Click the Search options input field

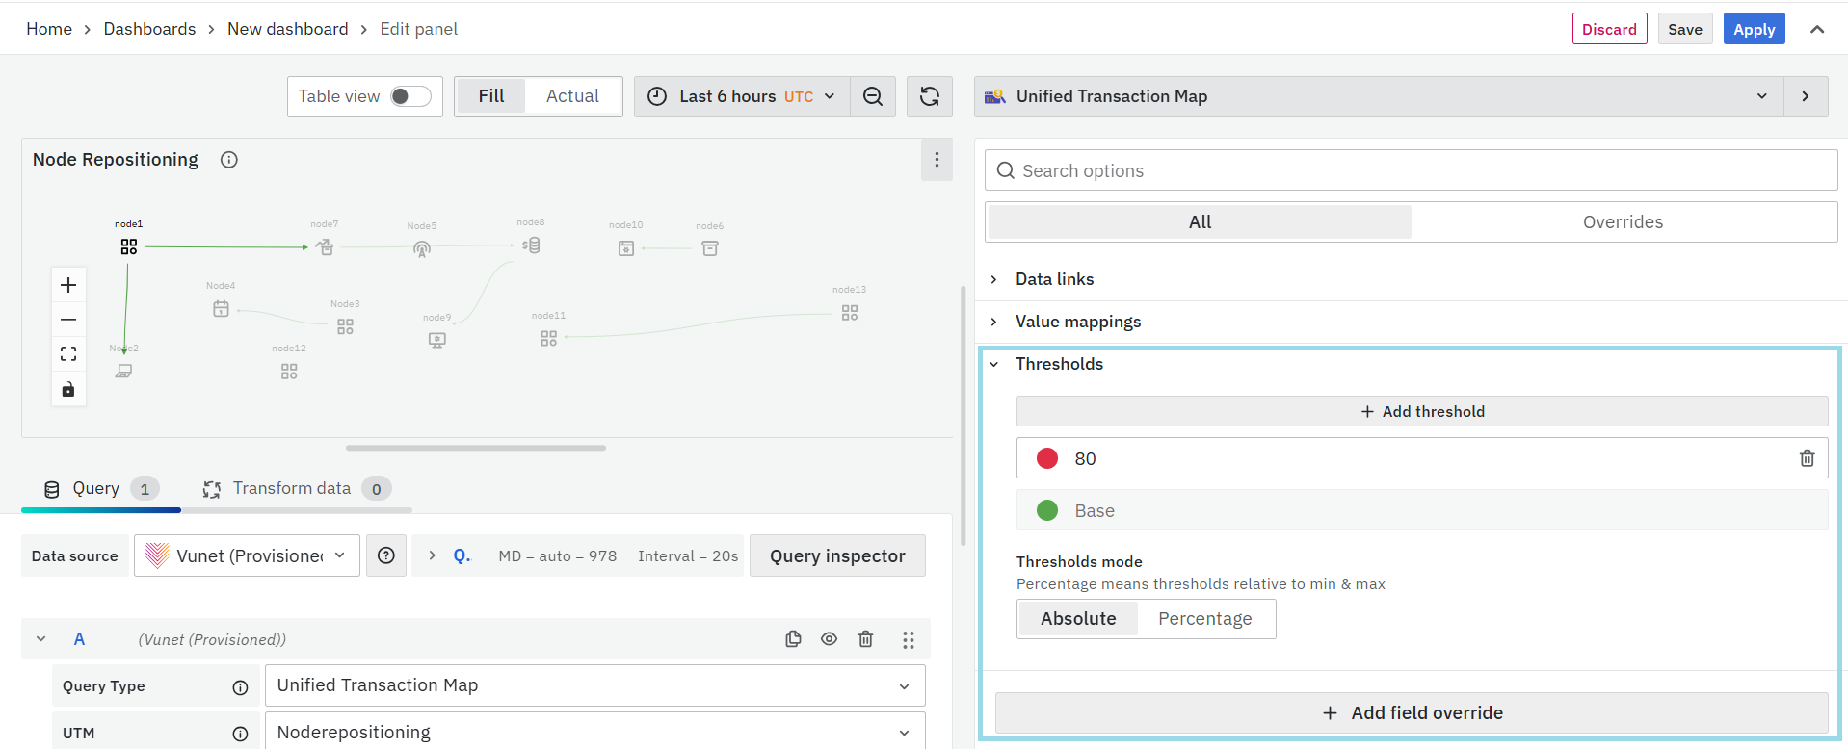point(1411,170)
